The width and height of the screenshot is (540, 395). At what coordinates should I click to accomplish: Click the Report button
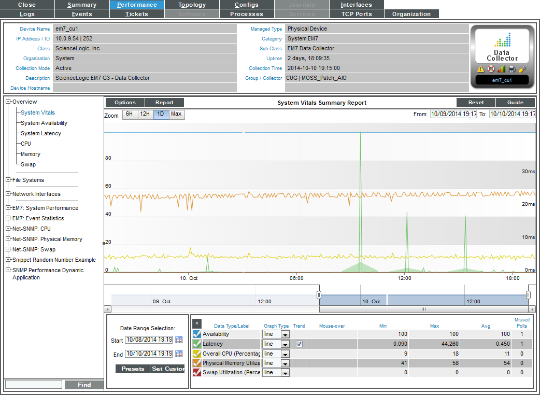coord(164,102)
